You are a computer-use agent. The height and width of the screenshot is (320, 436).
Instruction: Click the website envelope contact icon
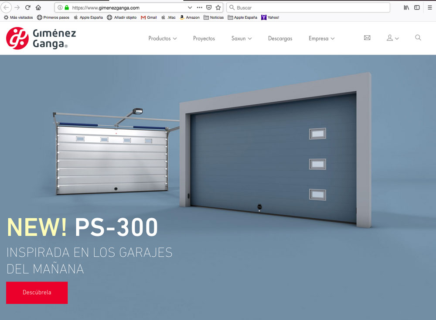click(367, 38)
